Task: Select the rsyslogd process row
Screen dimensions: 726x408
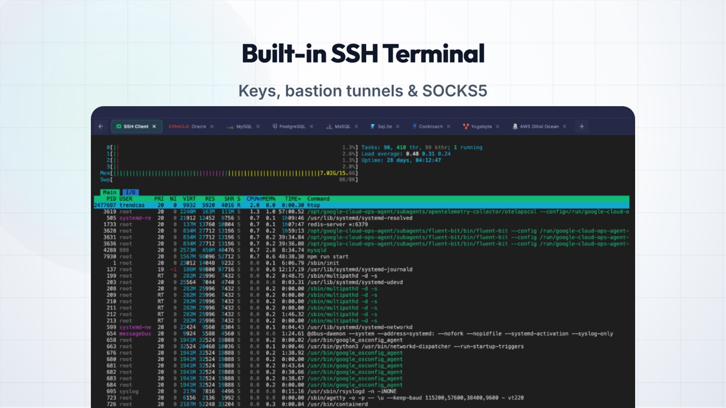Action: coord(361,391)
